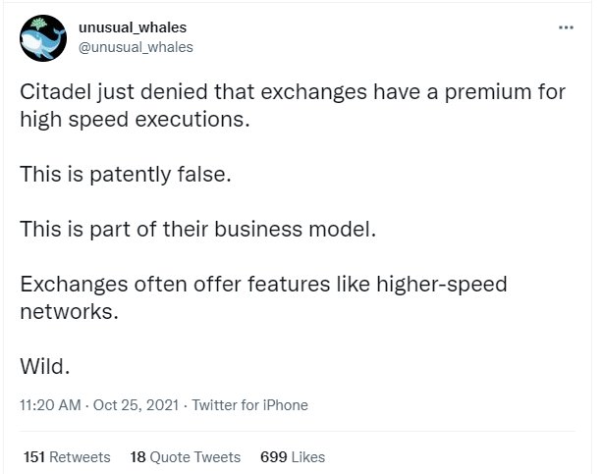The height and width of the screenshot is (474, 603).
Task: Click the line beginning 'Exchanges often offer features'
Action: pyautogui.click(x=263, y=285)
